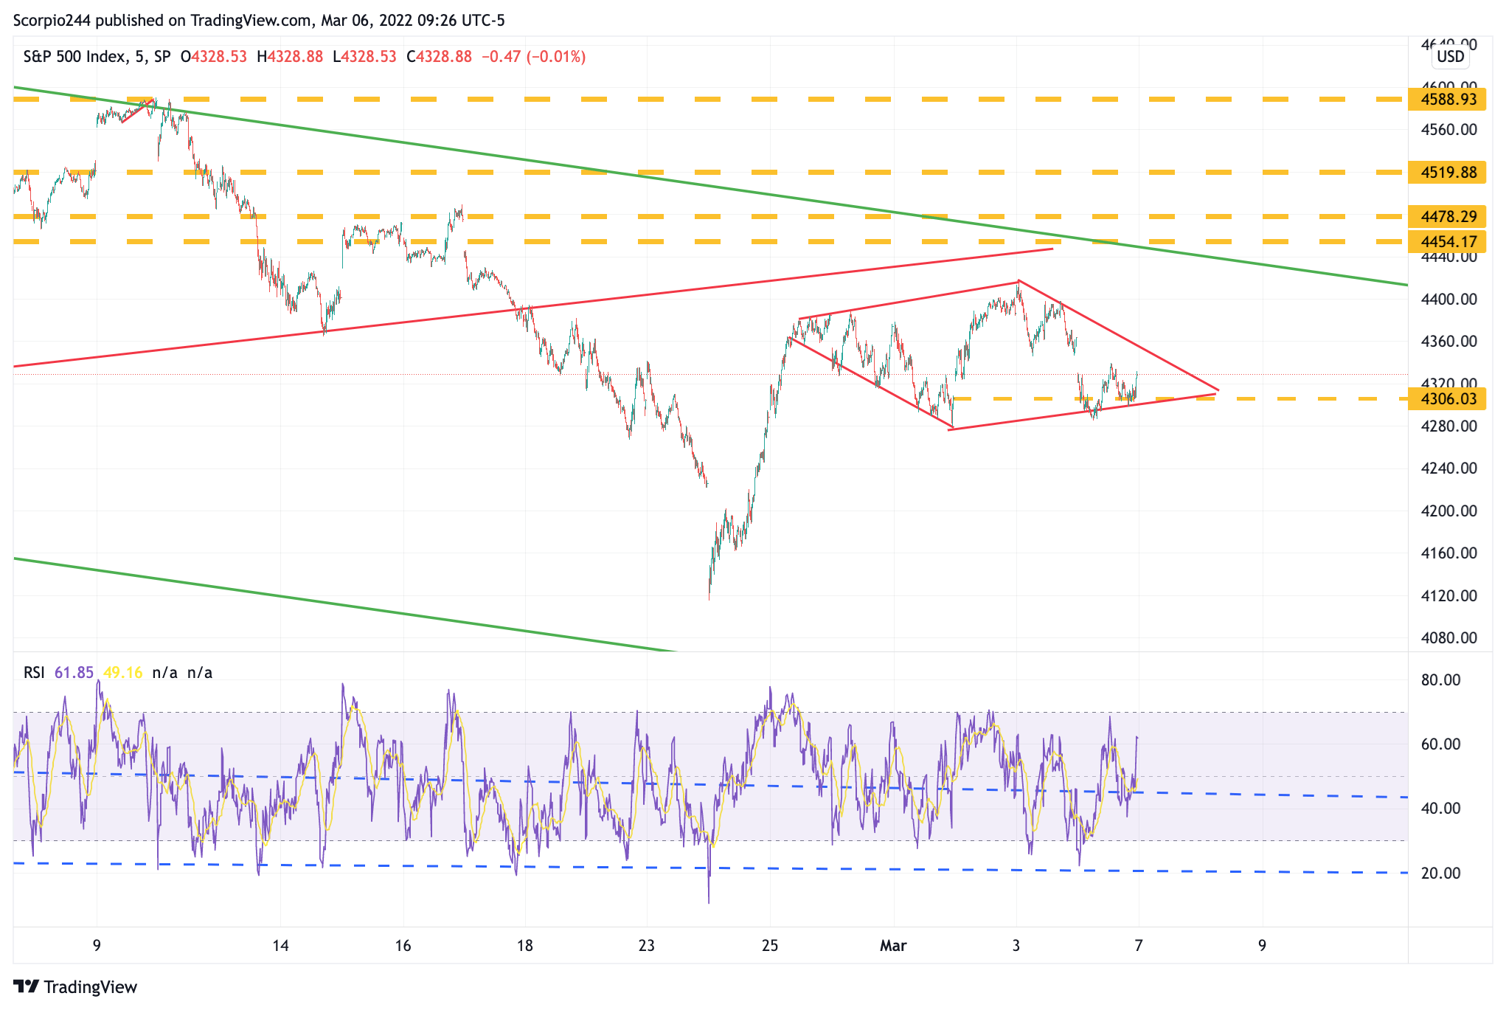
Task: Click the 4454.17 price label
Action: 1448,241
